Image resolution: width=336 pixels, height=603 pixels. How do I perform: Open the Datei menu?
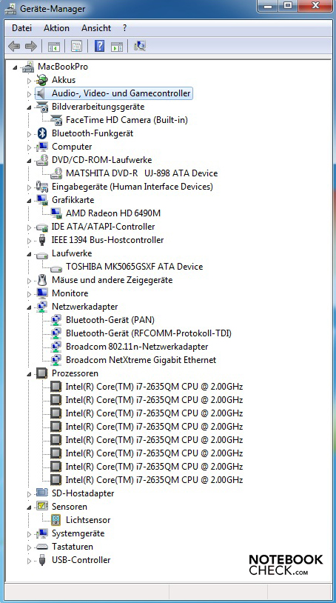pyautogui.click(x=22, y=28)
